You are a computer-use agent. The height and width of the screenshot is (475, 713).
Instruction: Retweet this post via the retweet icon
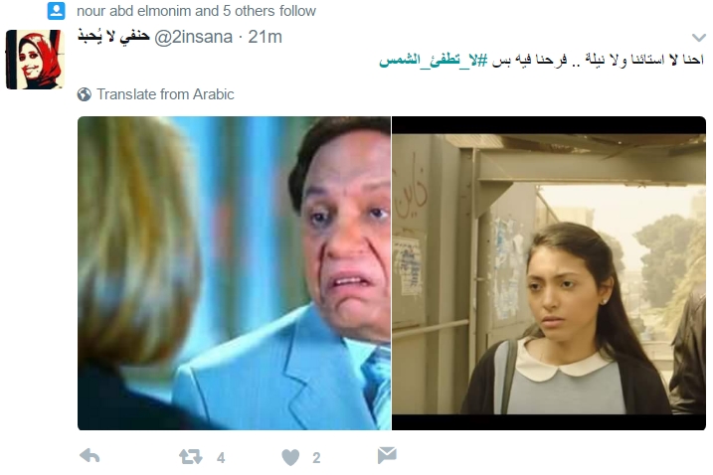[x=191, y=456]
